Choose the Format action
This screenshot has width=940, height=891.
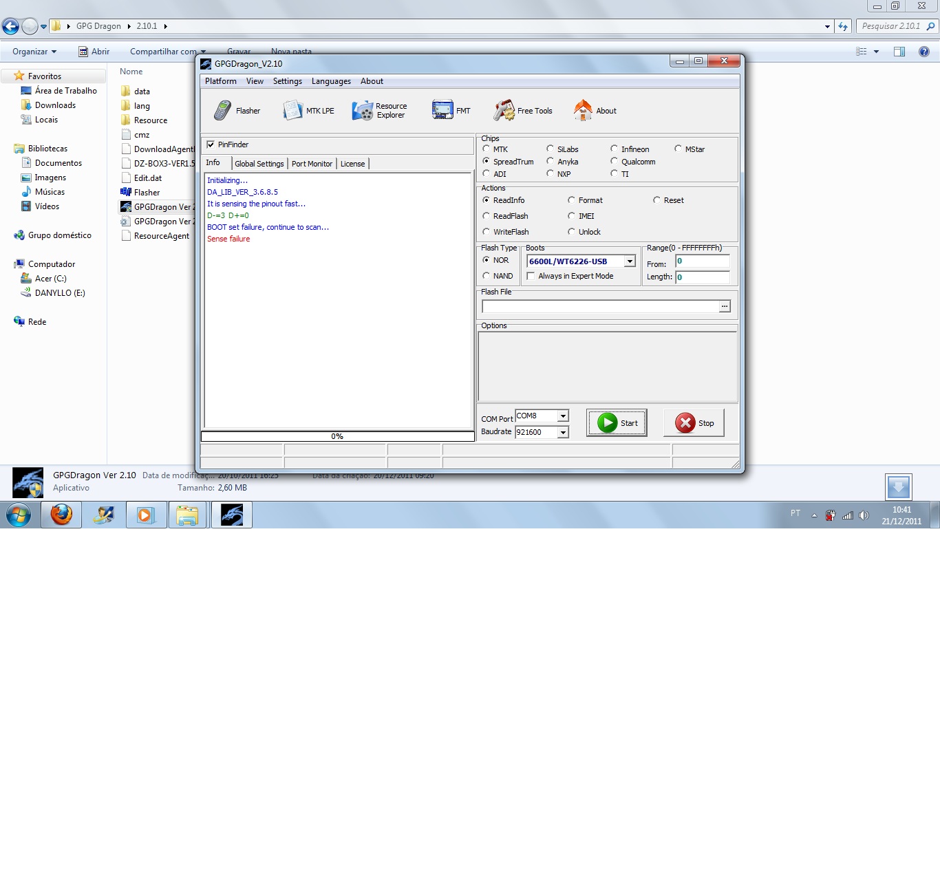[x=571, y=200]
